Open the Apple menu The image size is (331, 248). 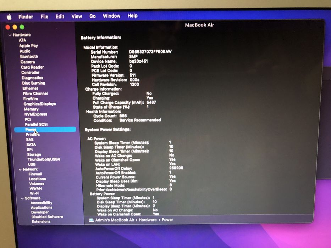point(9,17)
